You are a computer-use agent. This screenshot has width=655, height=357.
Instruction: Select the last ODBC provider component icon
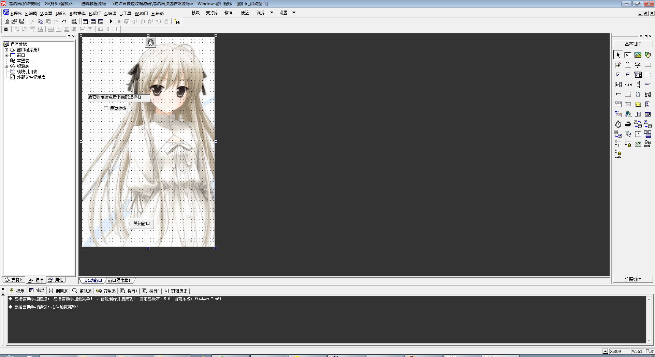(x=618, y=154)
